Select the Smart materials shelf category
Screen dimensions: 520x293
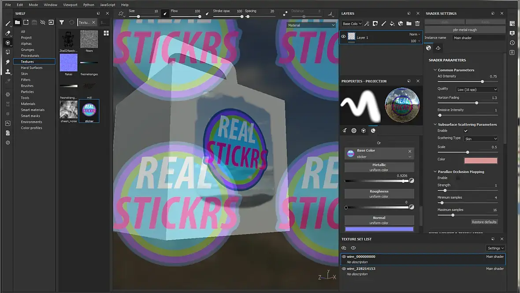[x=33, y=110]
